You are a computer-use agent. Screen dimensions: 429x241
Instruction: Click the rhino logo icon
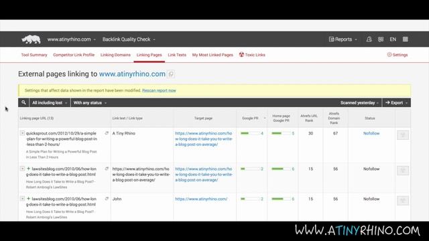(x=31, y=39)
